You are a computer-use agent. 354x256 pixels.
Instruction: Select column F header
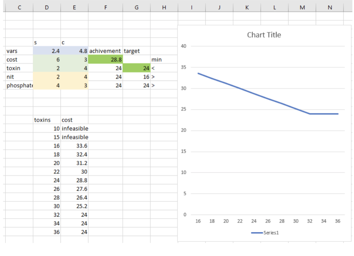click(105, 7)
